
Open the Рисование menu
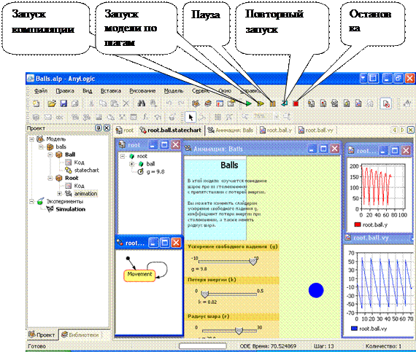pos(142,91)
